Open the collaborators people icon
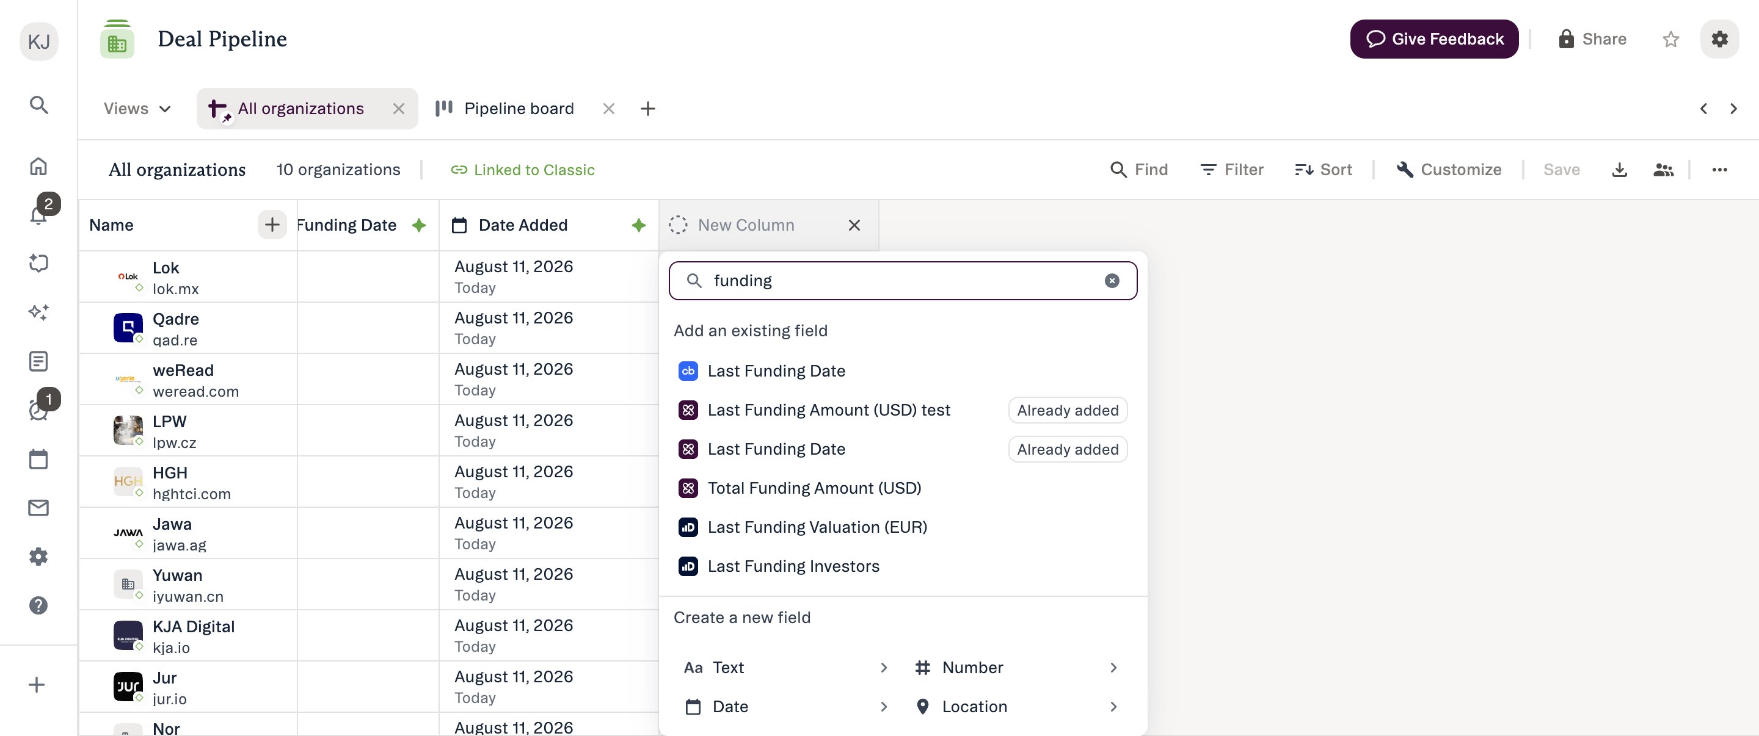The width and height of the screenshot is (1759, 736). tap(1662, 170)
